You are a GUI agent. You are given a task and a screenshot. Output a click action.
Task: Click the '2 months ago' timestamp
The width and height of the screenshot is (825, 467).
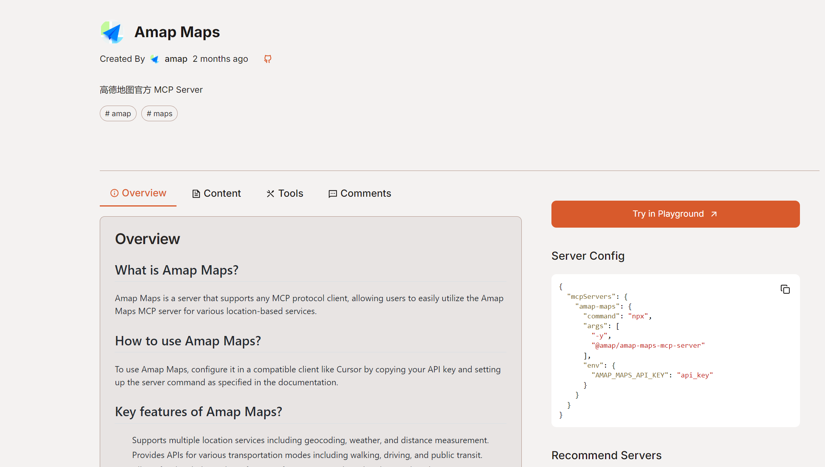pyautogui.click(x=220, y=59)
